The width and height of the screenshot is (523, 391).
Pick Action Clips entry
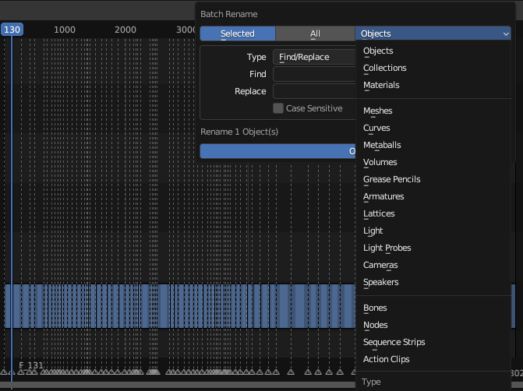tap(433, 359)
